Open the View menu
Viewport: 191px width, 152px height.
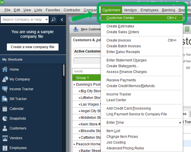27,10
